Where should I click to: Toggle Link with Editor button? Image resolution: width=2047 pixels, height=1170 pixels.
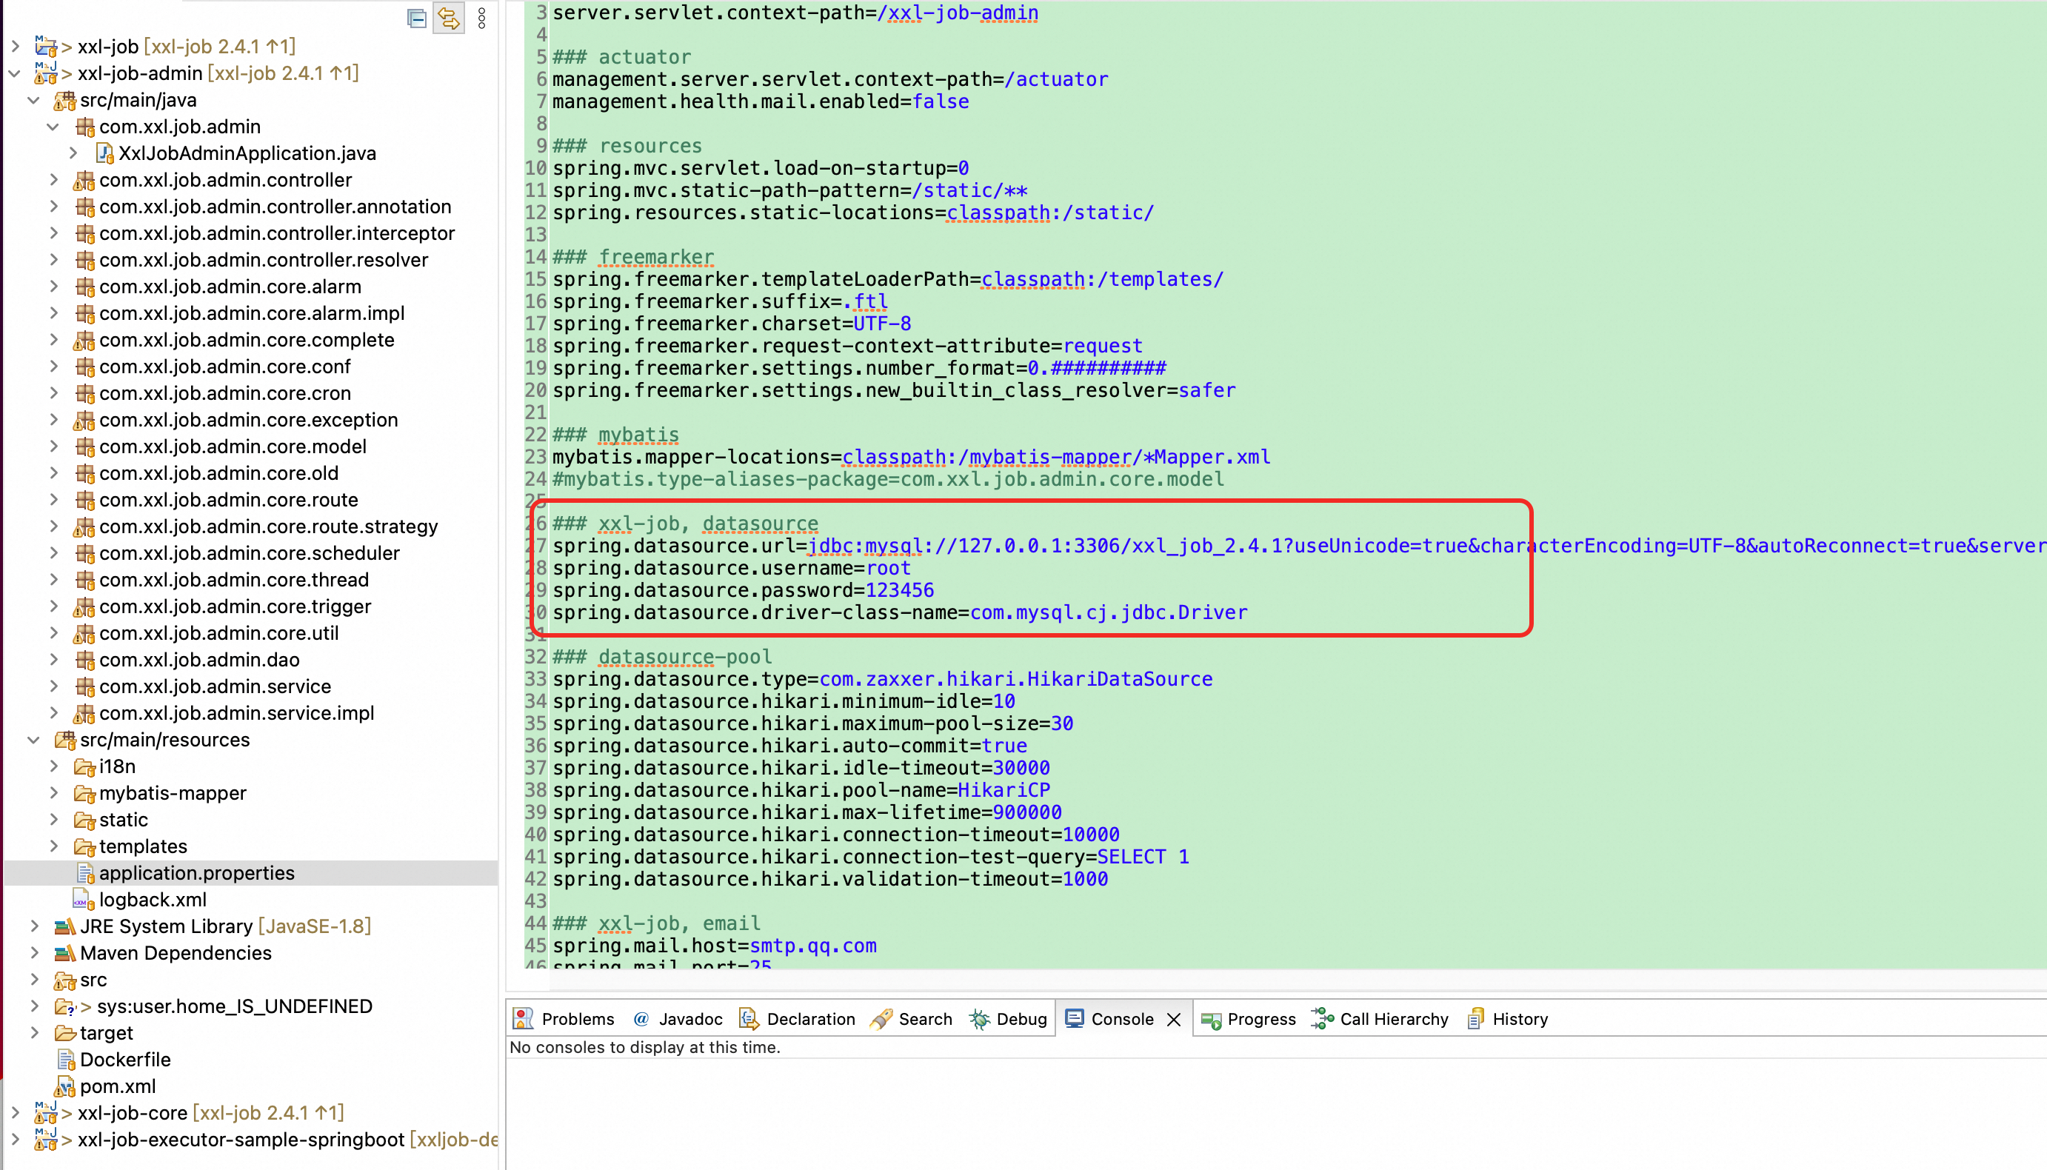click(449, 18)
